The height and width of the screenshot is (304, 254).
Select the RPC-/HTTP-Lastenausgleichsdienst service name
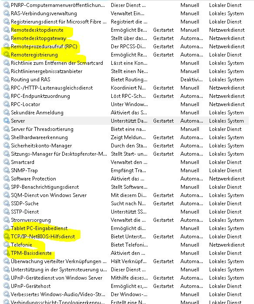pyautogui.click(x=52, y=88)
